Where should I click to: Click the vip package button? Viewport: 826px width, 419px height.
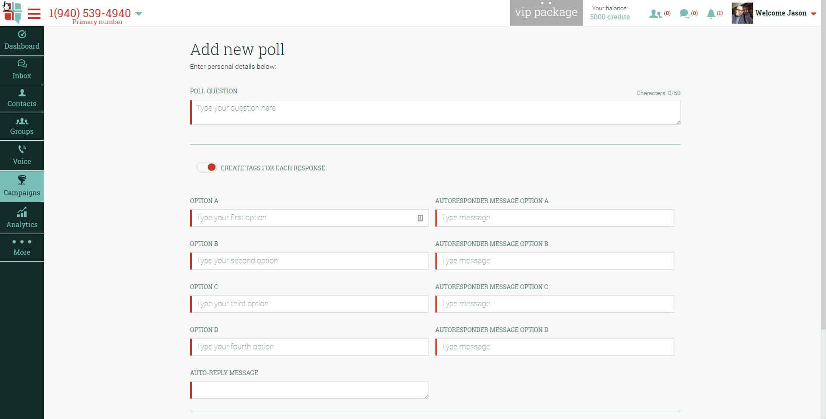[546, 13]
